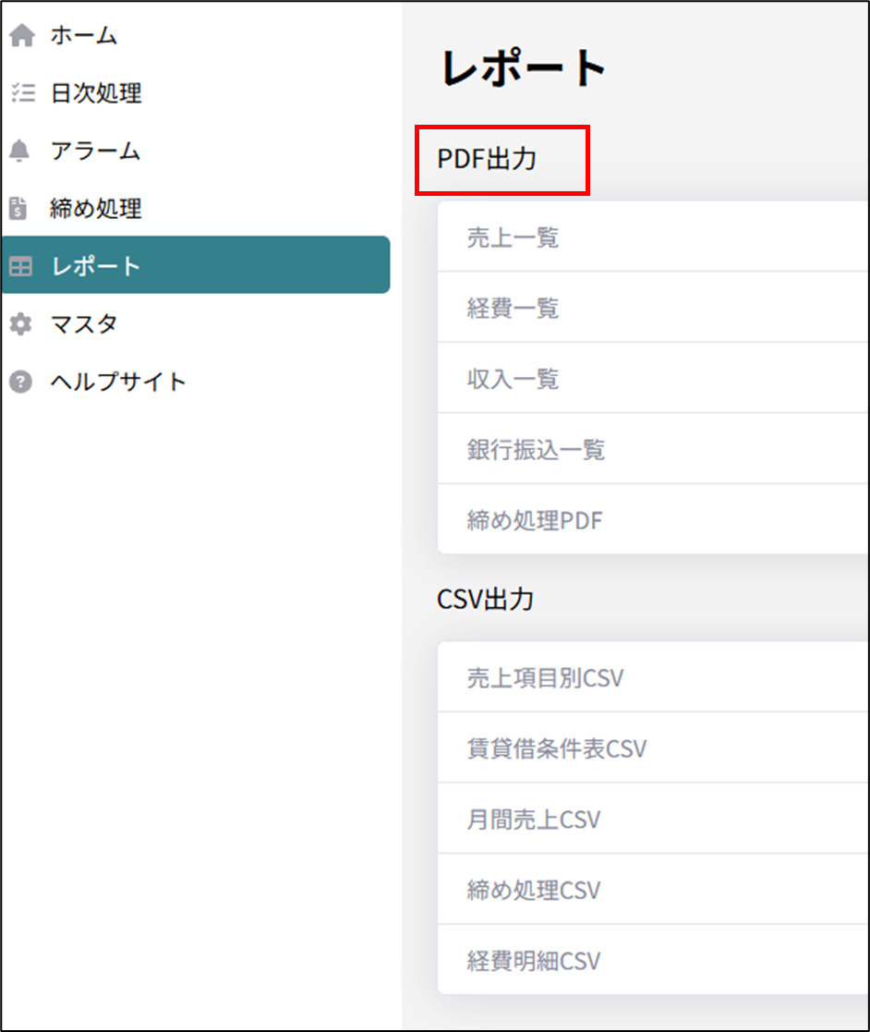Open 経費明細CSV export
870x1032 pixels.
(x=534, y=961)
